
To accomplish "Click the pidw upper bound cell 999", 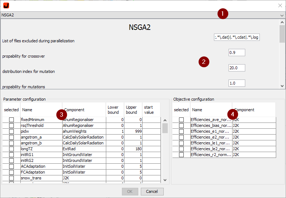I will [x=133, y=131].
